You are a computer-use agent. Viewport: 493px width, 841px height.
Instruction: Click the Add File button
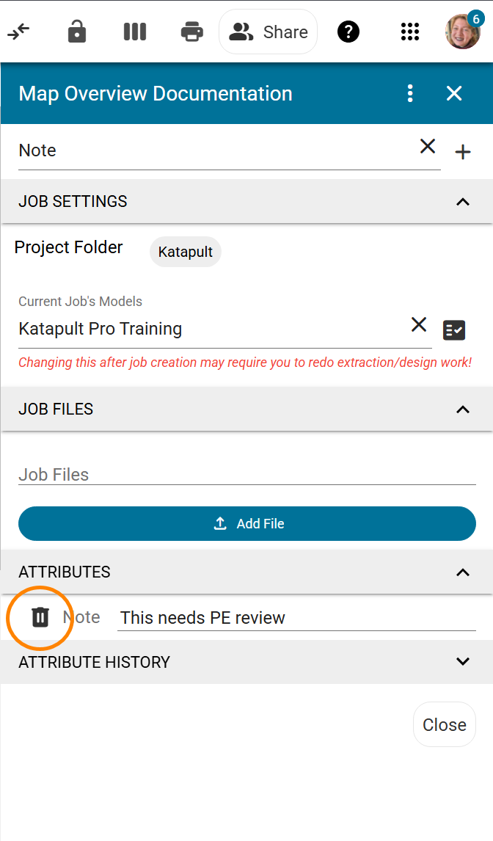[247, 523]
